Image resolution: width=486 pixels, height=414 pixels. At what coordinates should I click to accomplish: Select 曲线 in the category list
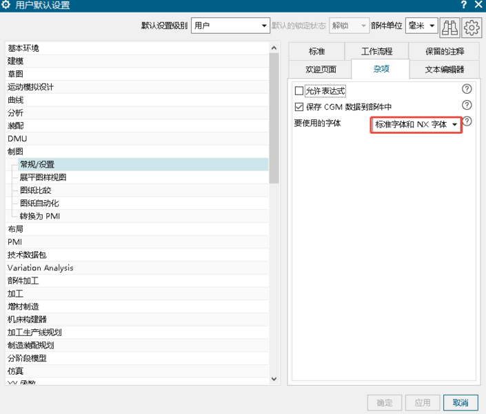pyautogui.click(x=137, y=100)
